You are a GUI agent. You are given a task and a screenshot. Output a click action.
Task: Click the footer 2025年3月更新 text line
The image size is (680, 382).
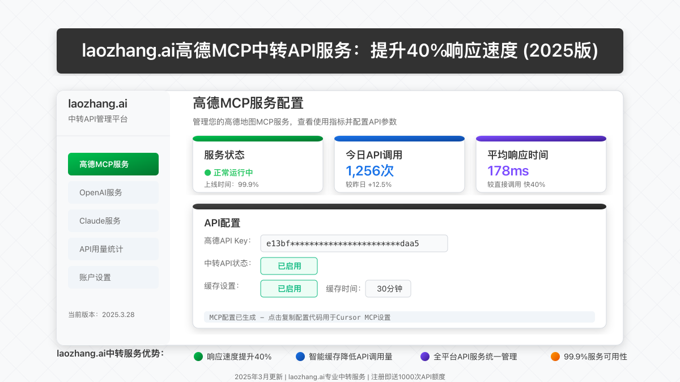[x=340, y=376]
